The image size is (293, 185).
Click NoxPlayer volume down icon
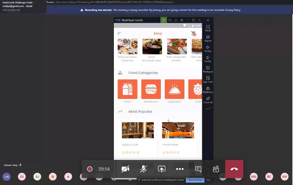pos(208,59)
